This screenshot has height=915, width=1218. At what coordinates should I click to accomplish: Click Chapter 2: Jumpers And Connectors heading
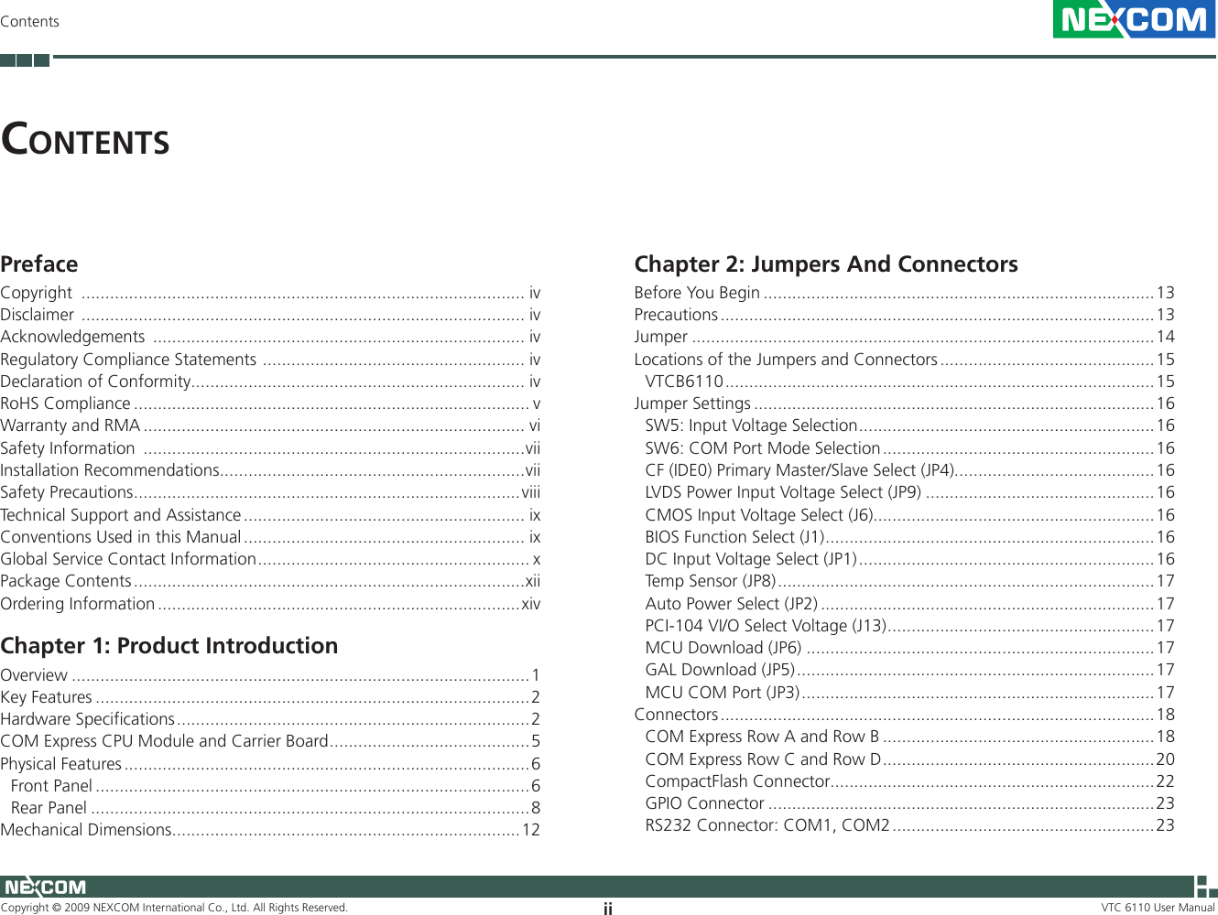click(826, 264)
